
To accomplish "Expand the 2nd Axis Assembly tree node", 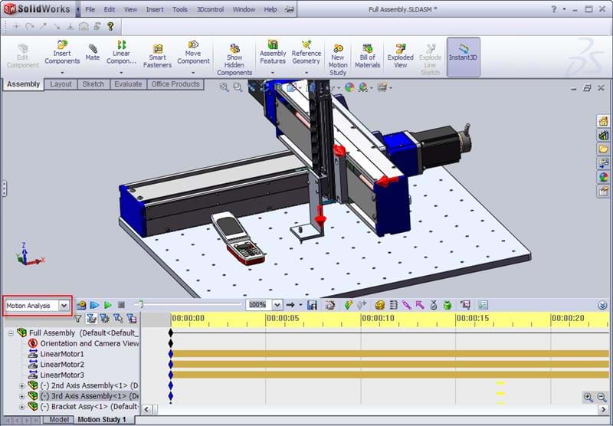I will coord(22,385).
